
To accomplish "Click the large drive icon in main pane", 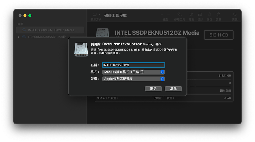I will click(102, 33).
